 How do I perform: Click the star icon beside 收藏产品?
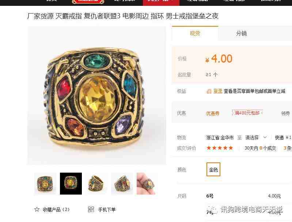pos(37,209)
